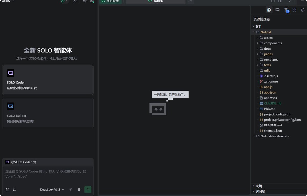
Task: Open the source control icon with badge 20
Action: 286,10
